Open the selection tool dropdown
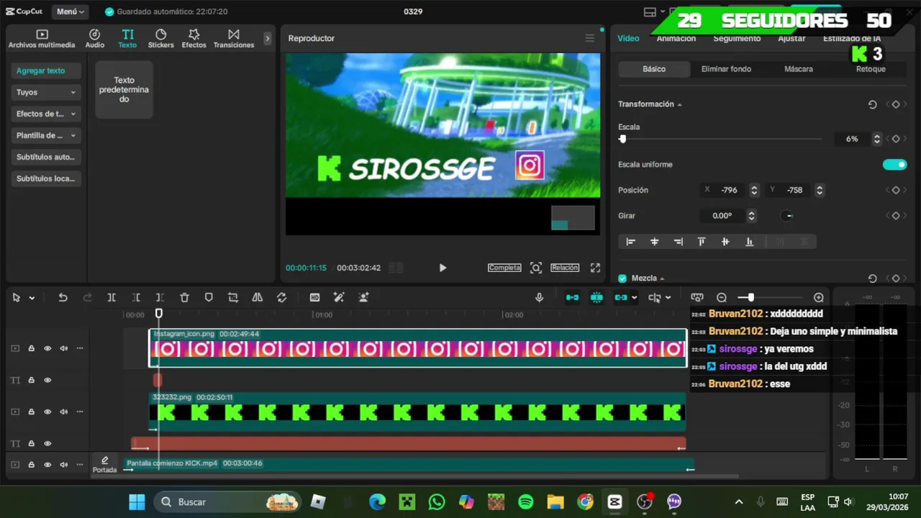The height and width of the screenshot is (518, 921). (x=32, y=298)
